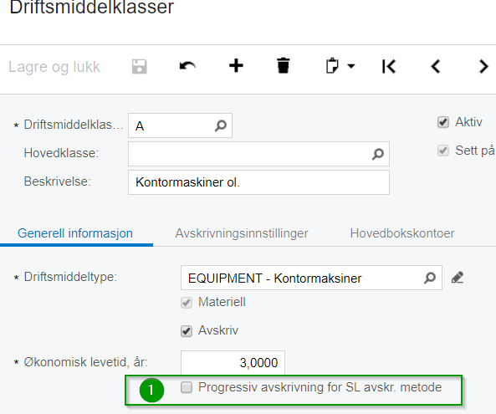Open the clipboard dropdown arrow
Image resolution: width=496 pixels, height=414 pixels.
pos(351,66)
